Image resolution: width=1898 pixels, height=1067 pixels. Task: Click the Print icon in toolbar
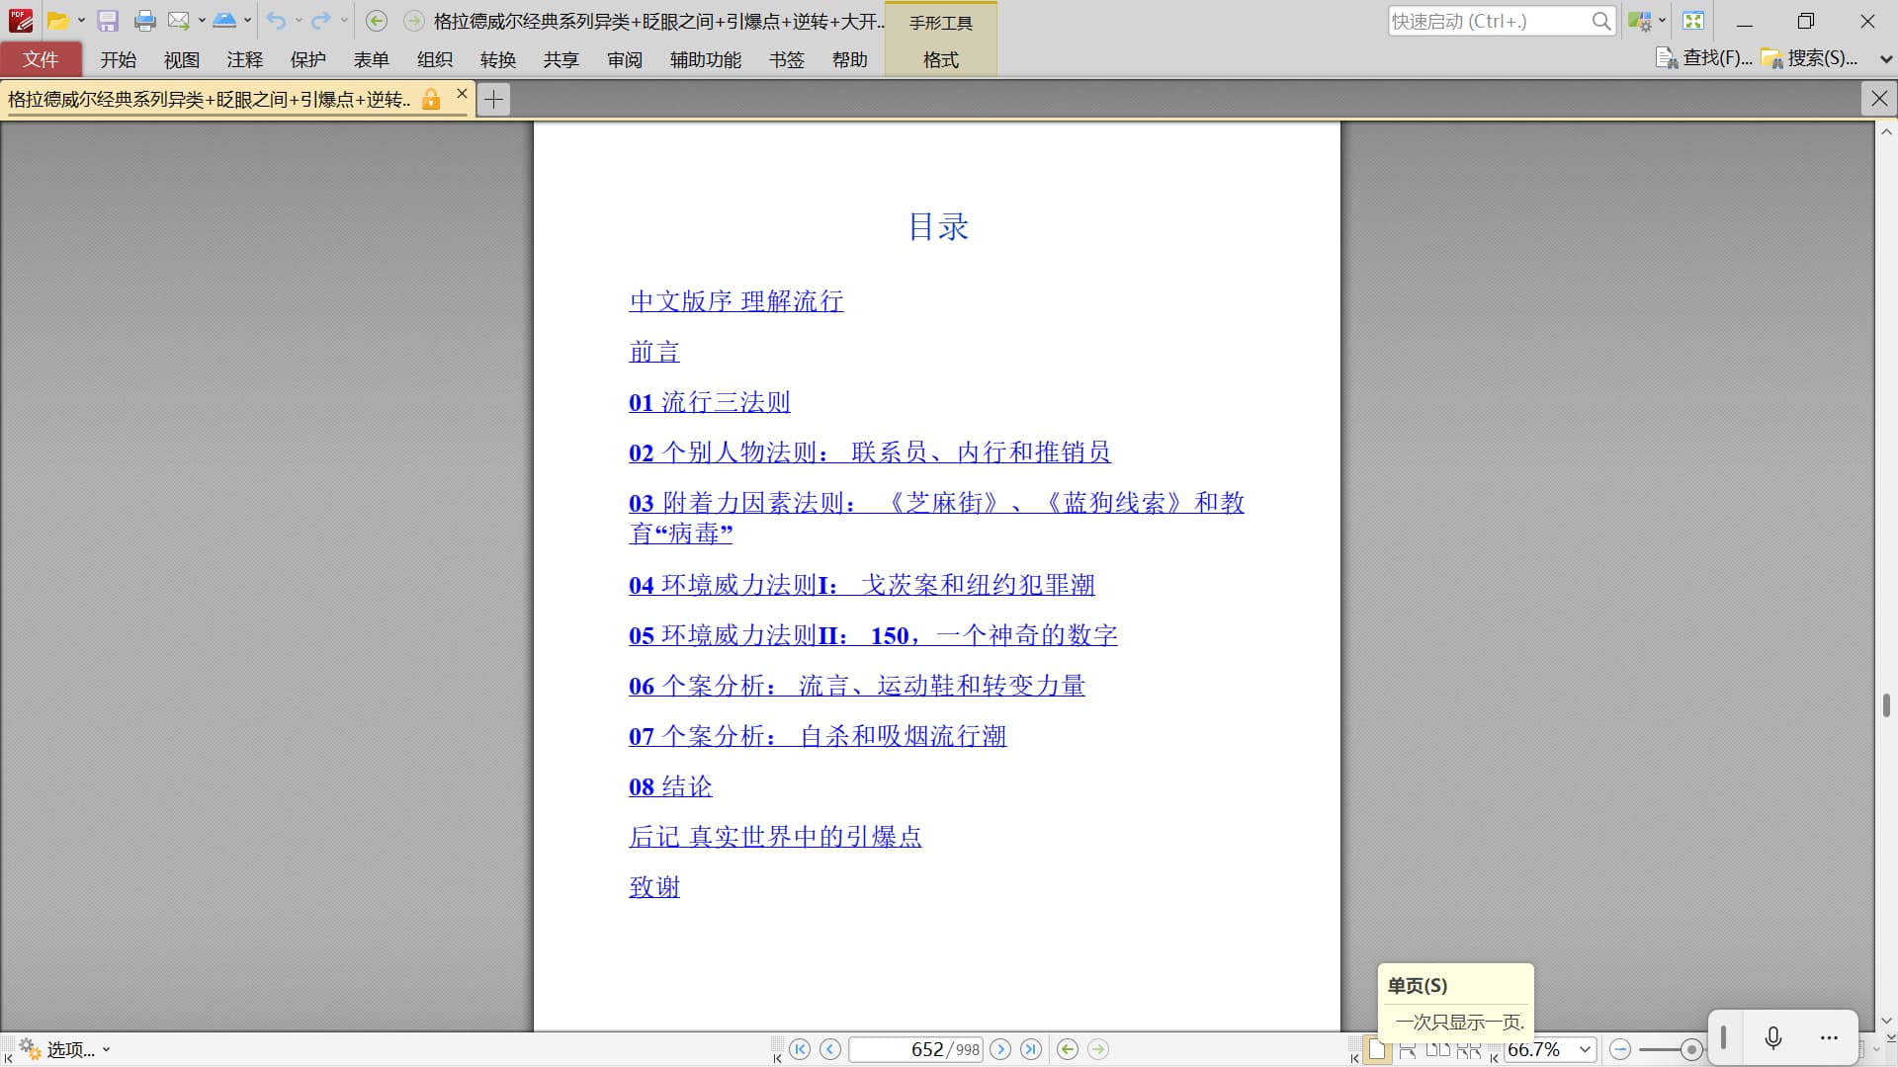tap(144, 21)
